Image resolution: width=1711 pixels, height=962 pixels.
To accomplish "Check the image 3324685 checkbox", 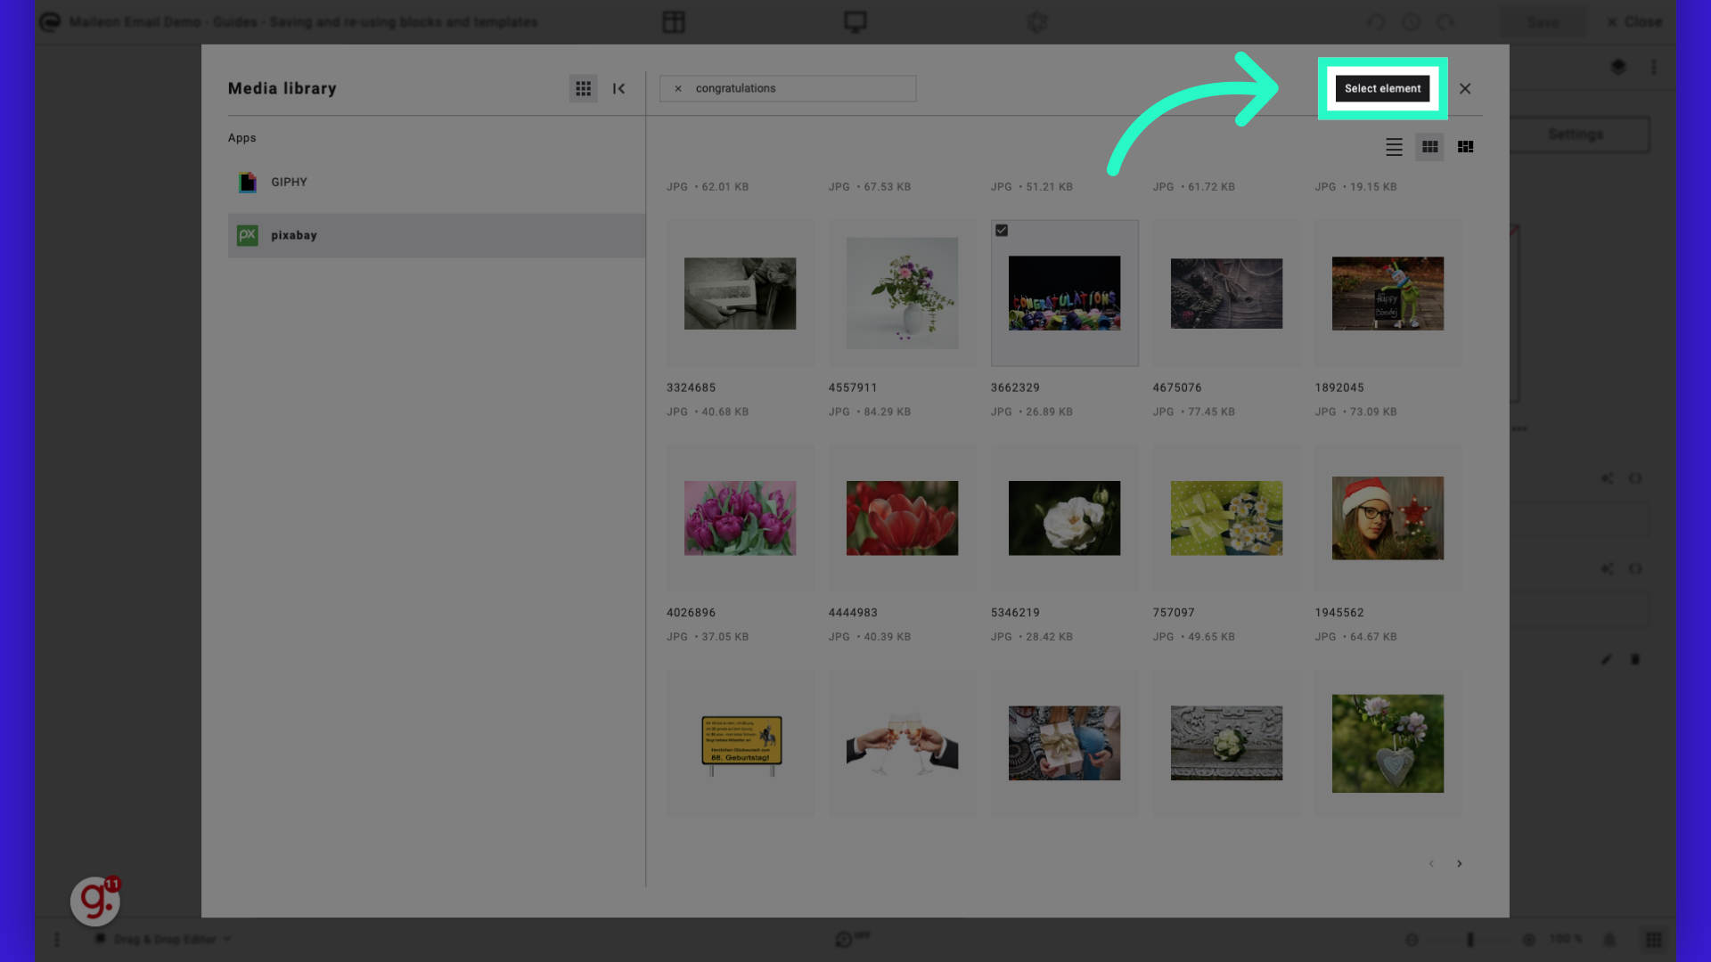I will click(x=677, y=232).
